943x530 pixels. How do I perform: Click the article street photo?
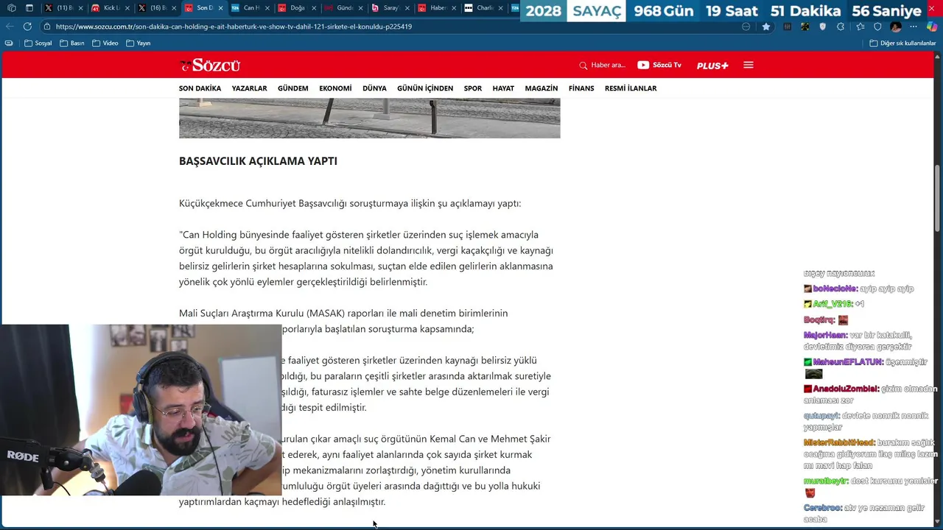coord(369,119)
